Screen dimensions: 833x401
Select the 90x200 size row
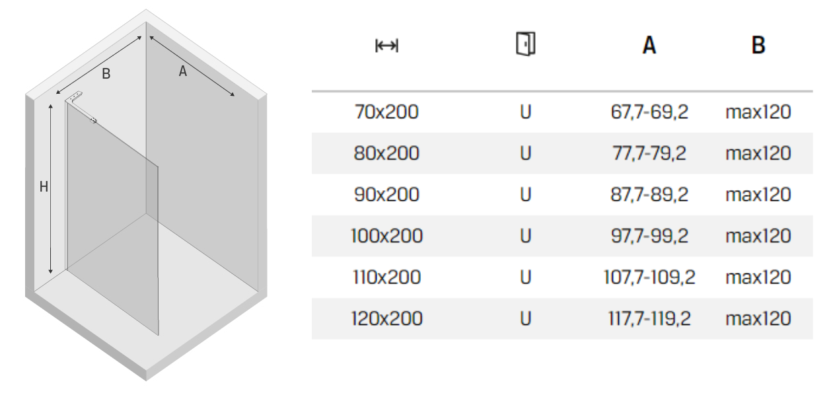[x=561, y=195]
